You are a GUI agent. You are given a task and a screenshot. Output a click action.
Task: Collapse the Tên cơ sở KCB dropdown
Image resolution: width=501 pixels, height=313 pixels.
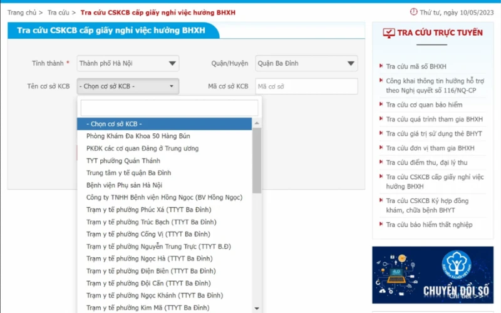coord(128,86)
